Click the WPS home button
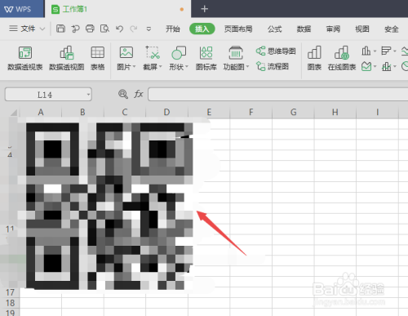This screenshot has height=316, width=408. [22, 9]
